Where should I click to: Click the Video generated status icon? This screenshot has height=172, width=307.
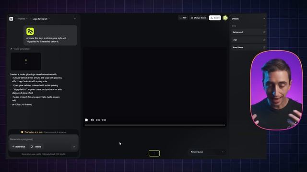(11, 49)
